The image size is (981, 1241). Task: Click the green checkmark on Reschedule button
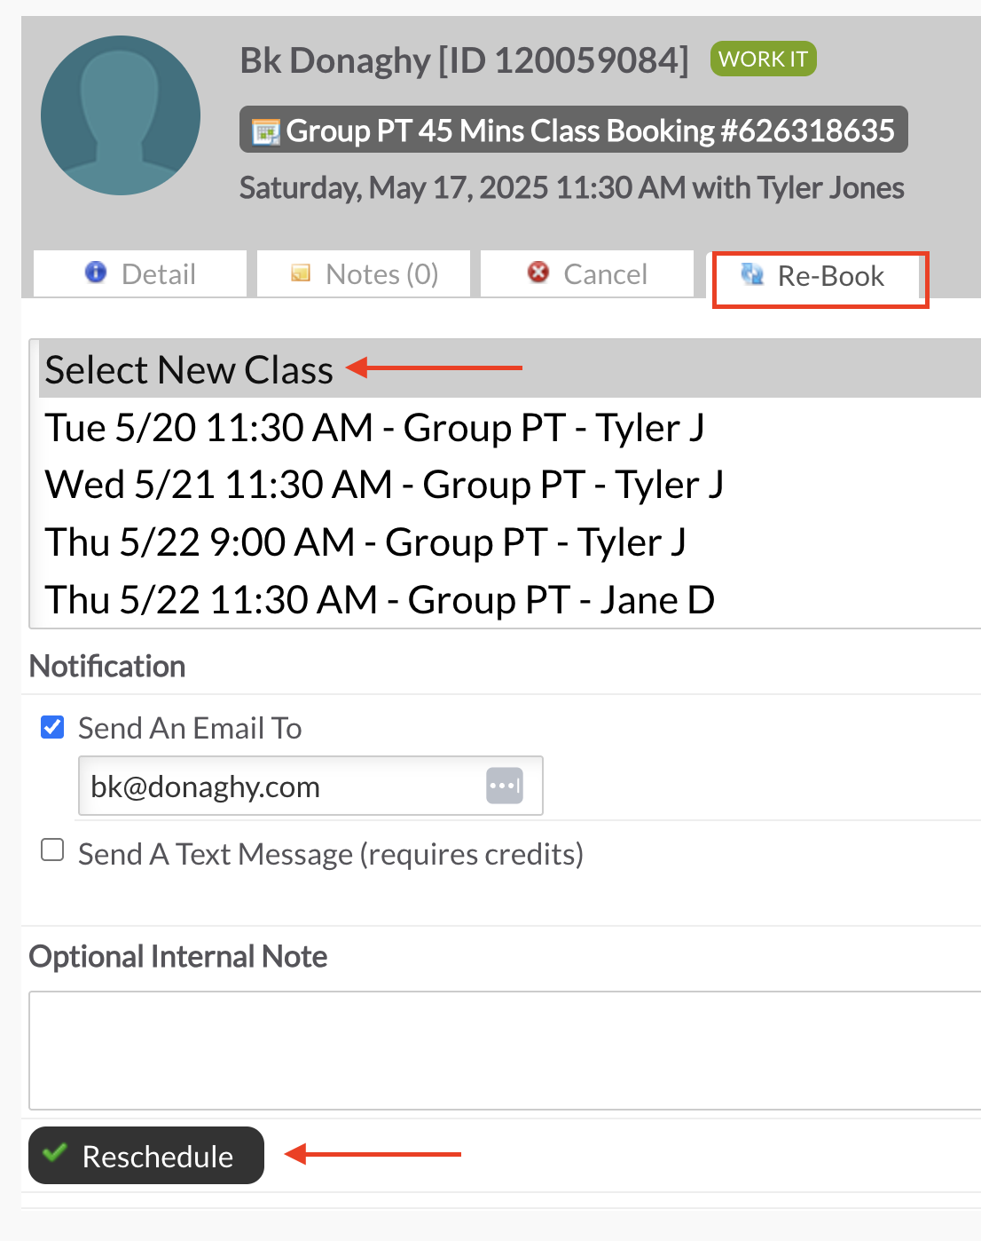55,1153
